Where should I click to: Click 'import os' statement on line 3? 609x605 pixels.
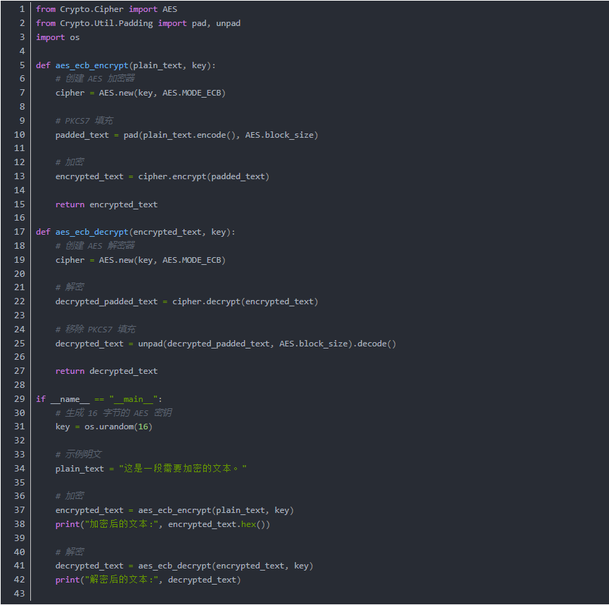(58, 37)
